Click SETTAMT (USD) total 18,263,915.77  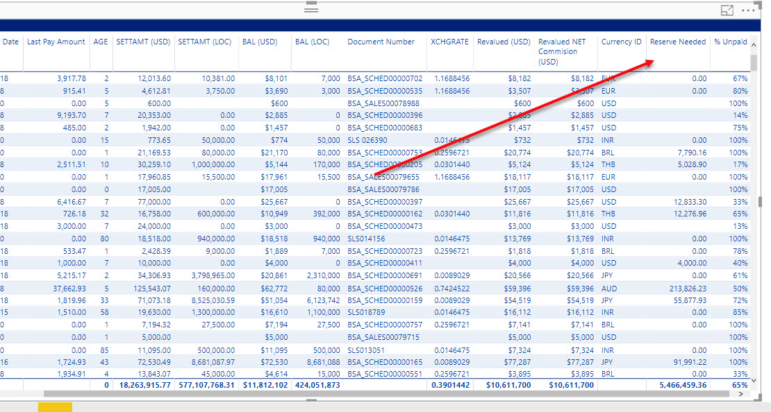point(144,385)
